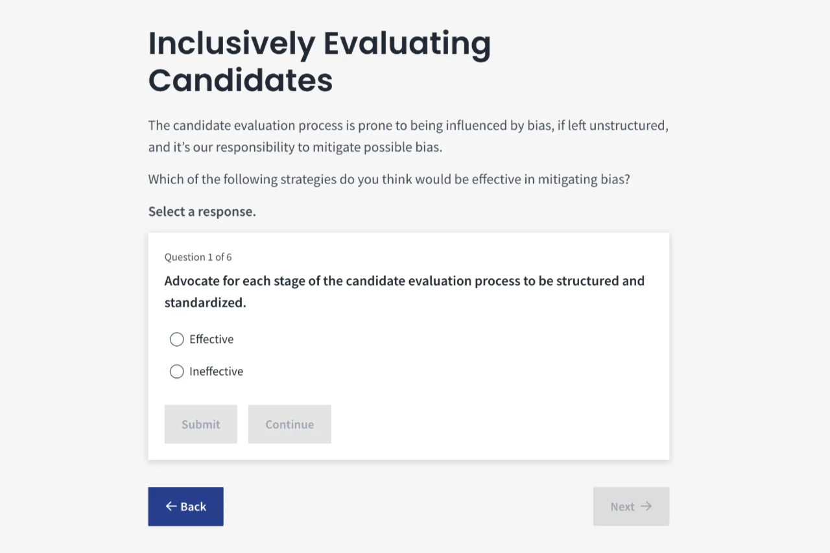Advance with the Next button

click(631, 506)
